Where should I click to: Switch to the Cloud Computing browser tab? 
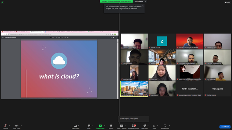coord(37,32)
